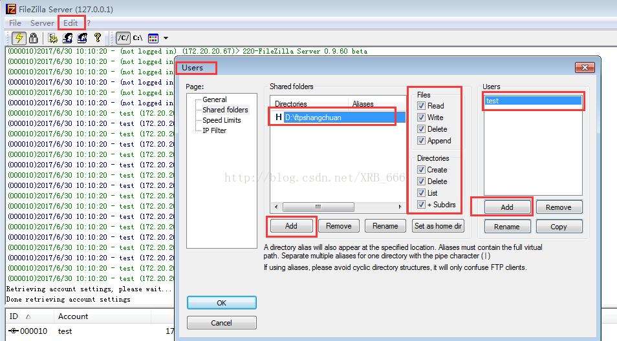Screen dimensions: 617x341
Task: Open the Users editor toolbar icon
Action: point(68,38)
